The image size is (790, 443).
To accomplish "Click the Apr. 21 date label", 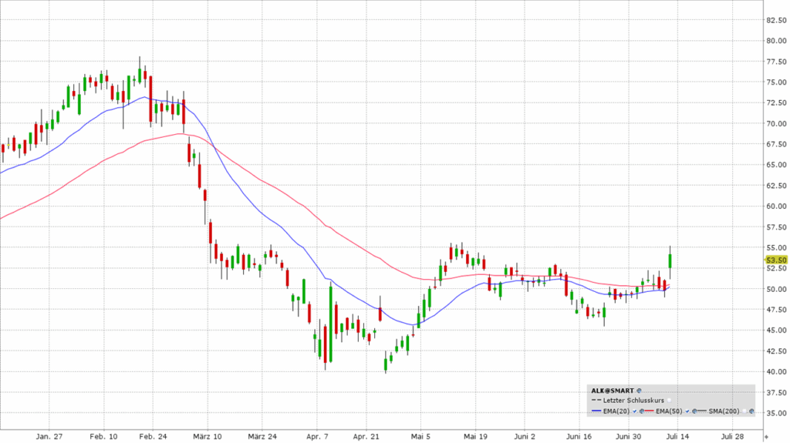I will (x=366, y=437).
